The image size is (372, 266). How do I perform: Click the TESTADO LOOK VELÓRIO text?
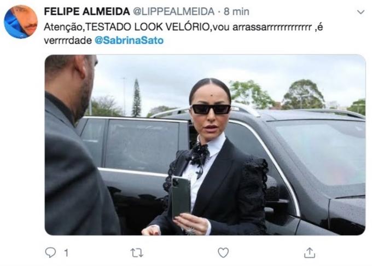tap(147, 27)
